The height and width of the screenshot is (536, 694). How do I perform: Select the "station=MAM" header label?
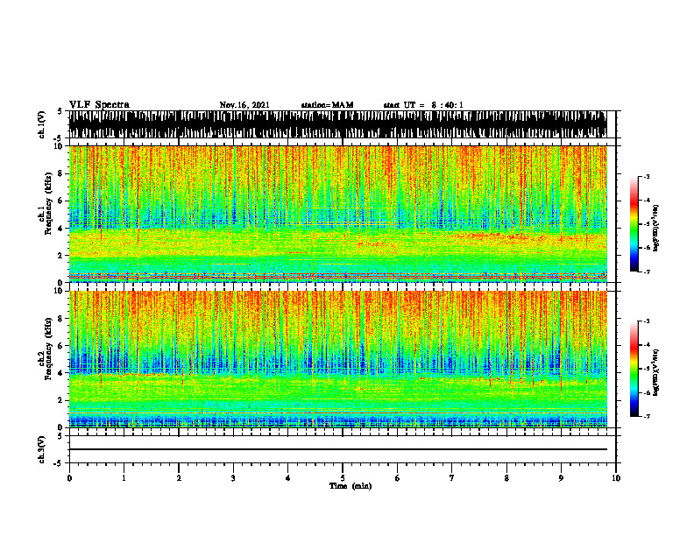(x=327, y=105)
